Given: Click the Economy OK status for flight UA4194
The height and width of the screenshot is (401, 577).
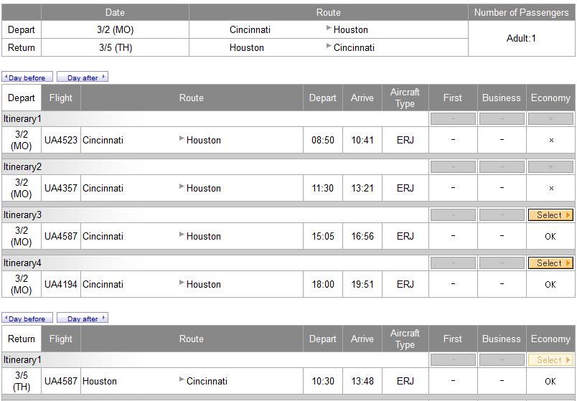Looking at the screenshot, I should (x=550, y=284).
